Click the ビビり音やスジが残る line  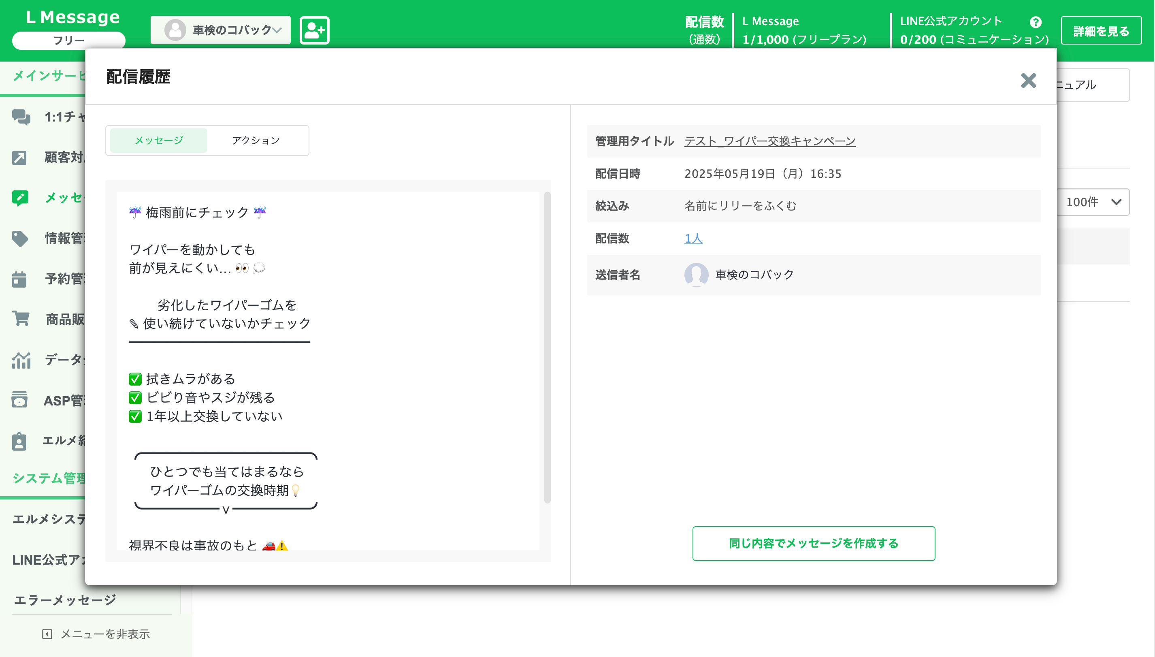pos(202,397)
